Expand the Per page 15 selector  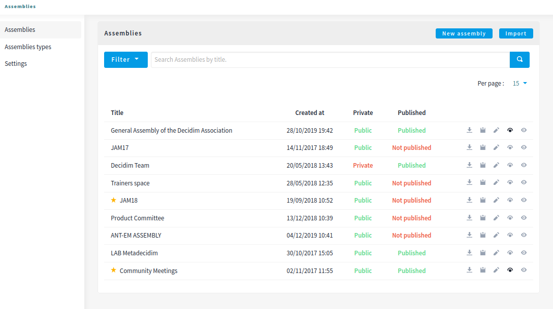coord(520,84)
